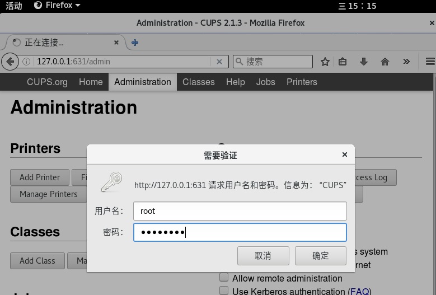This screenshot has width=436, height=295.
Task: Click the top bar clock 15:15
Action: 357,6
